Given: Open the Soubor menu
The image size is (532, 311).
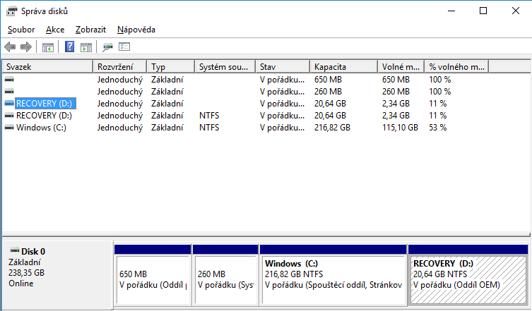Looking at the screenshot, I should [x=21, y=30].
